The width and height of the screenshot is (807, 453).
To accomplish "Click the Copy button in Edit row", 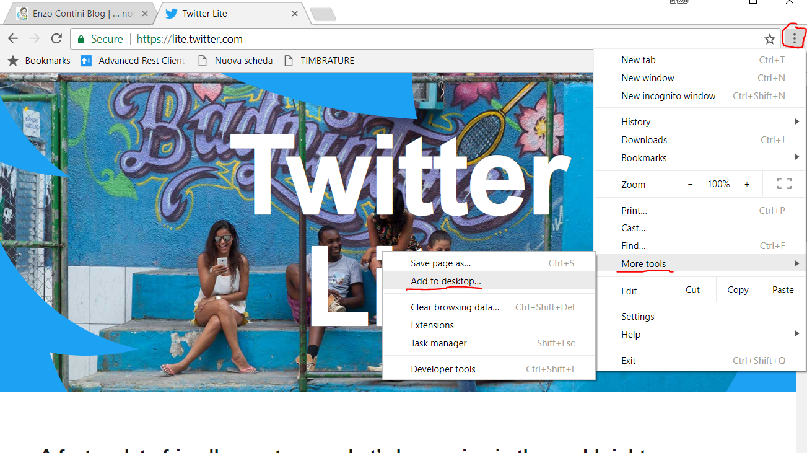I will (738, 290).
